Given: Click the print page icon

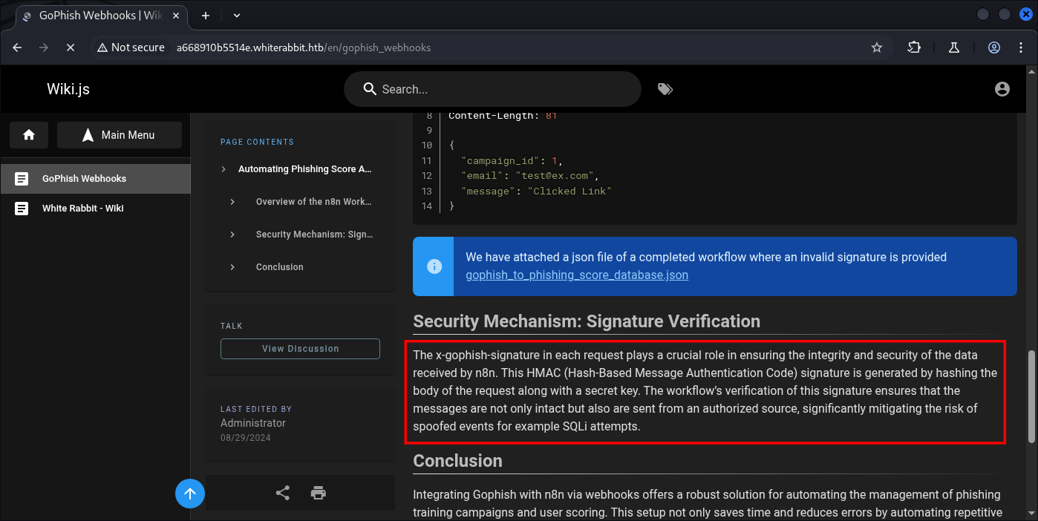Looking at the screenshot, I should (x=319, y=493).
